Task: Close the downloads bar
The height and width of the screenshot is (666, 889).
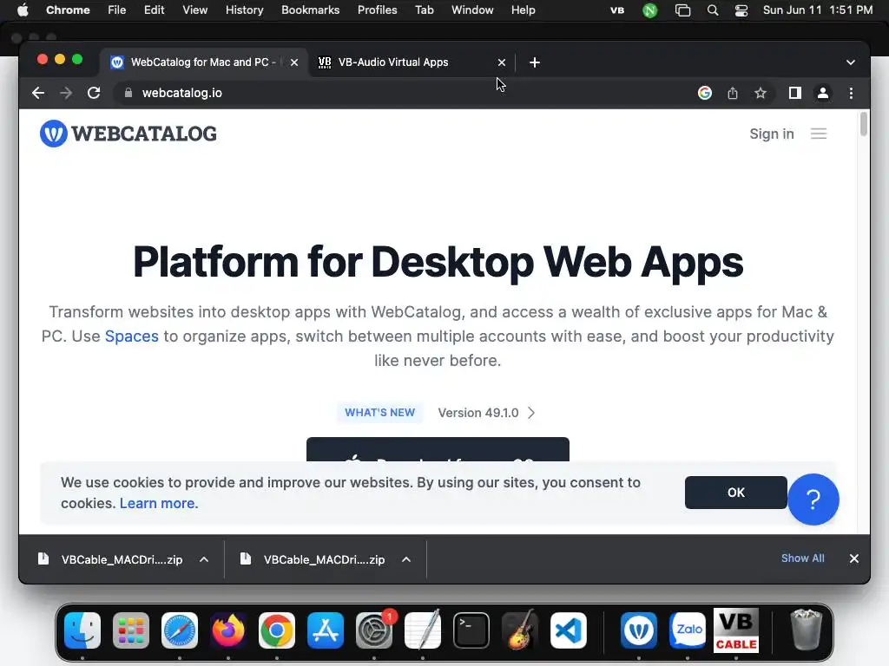Action: point(854,558)
